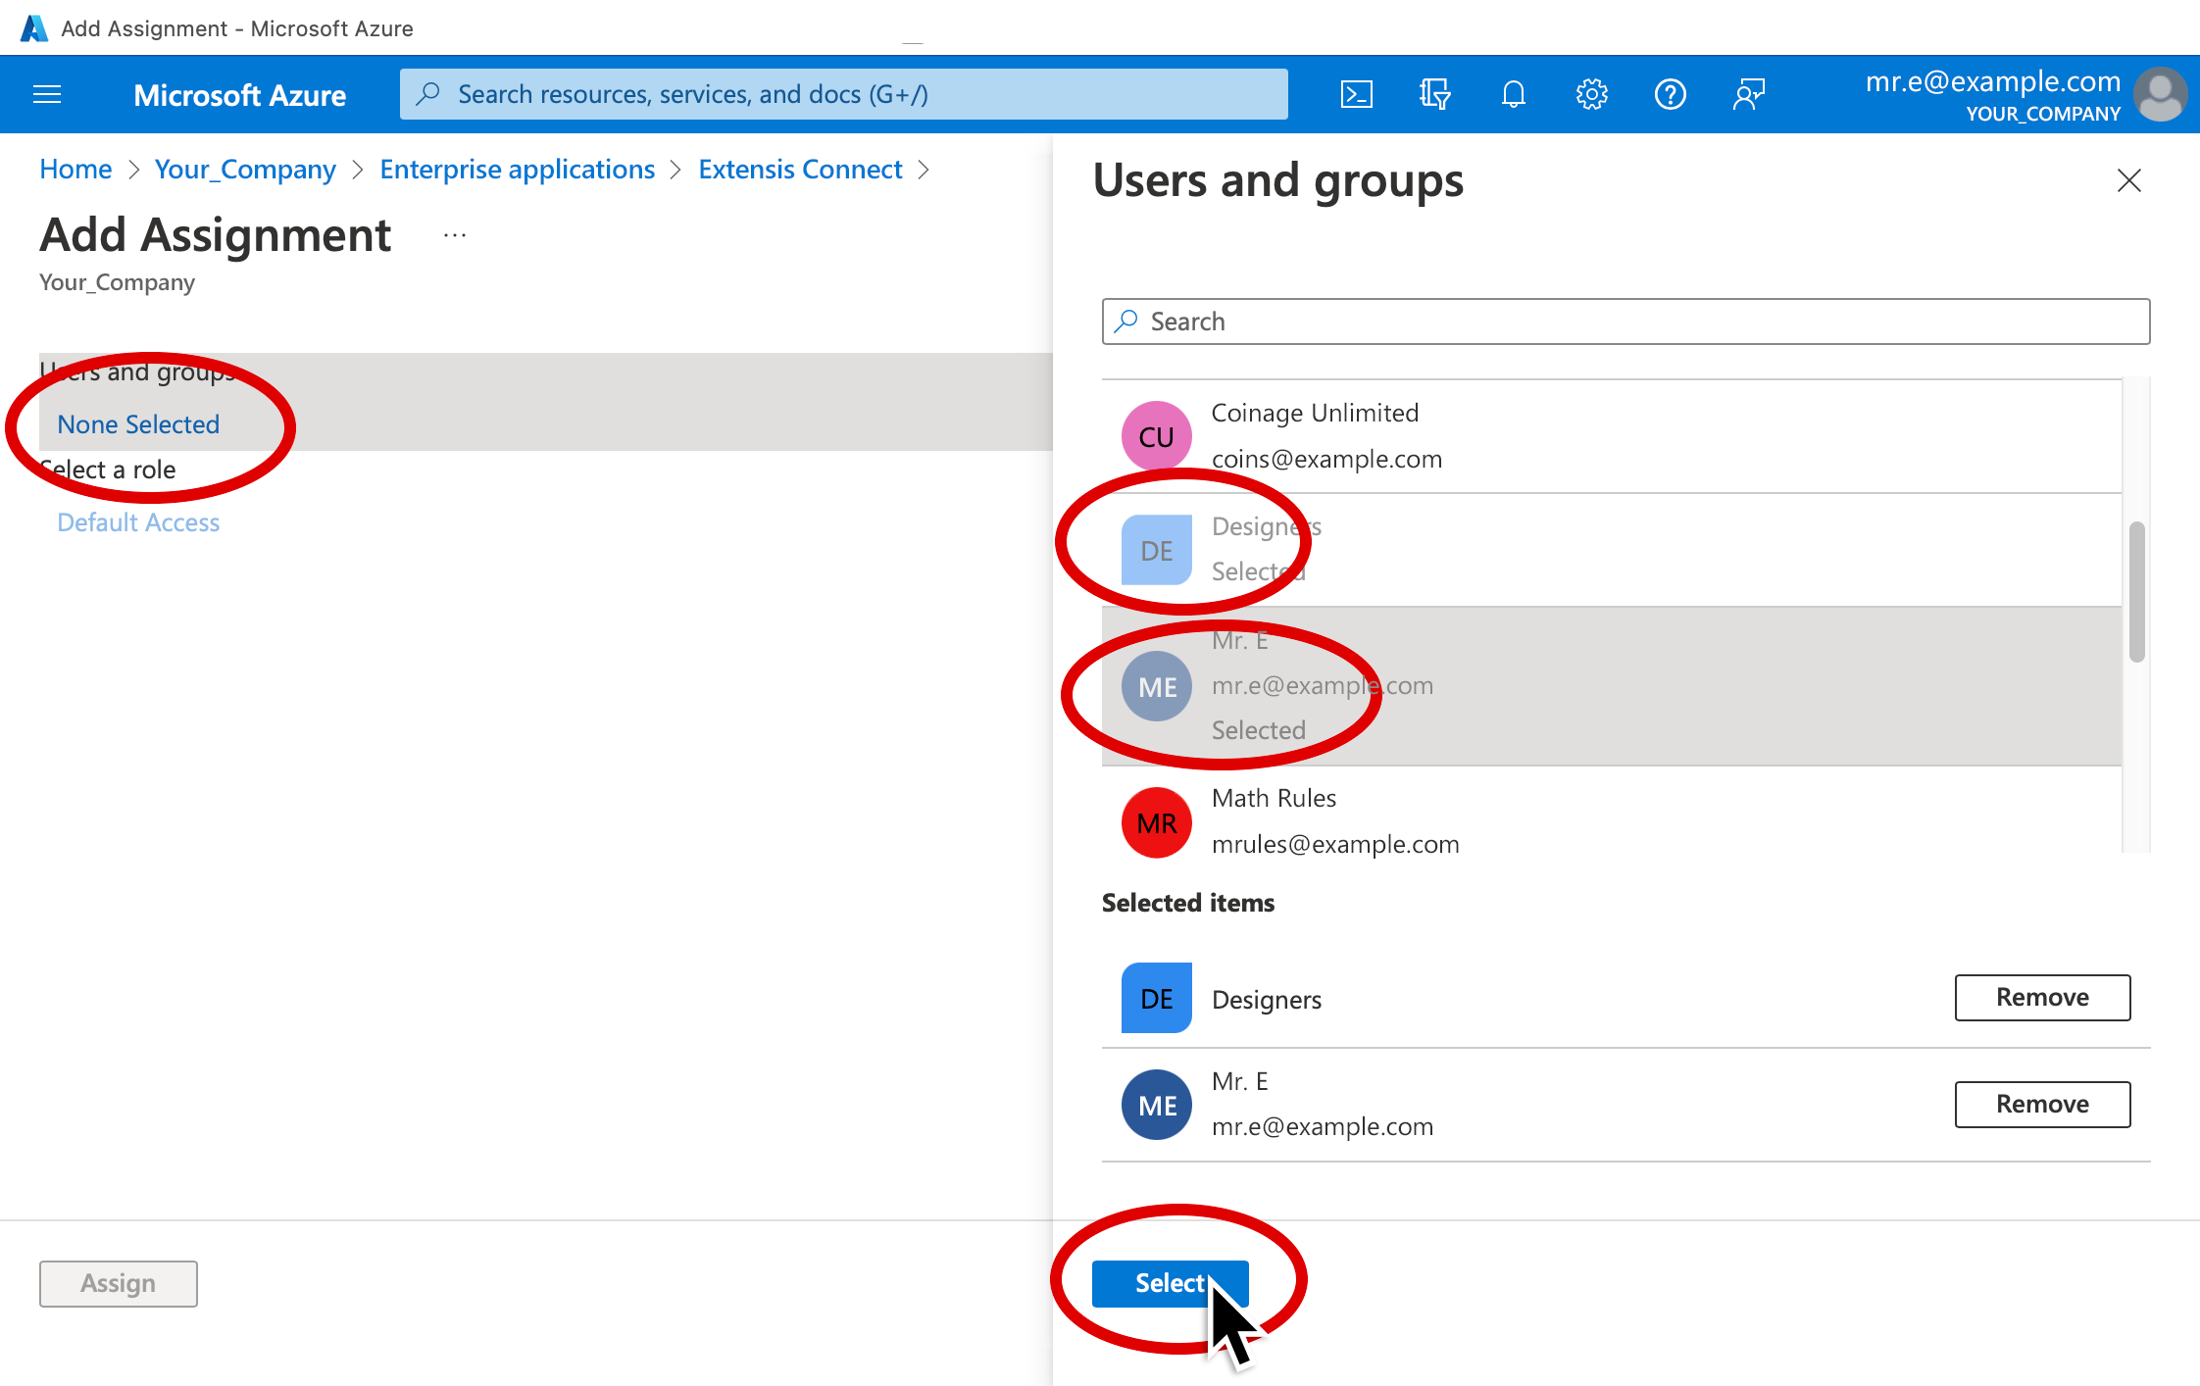Click mrules@example.com email text
Image resolution: width=2200 pixels, height=1386 pixels.
[1335, 844]
